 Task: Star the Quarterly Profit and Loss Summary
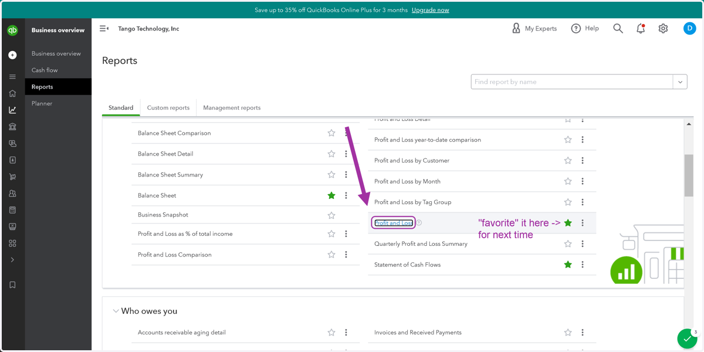tap(568, 244)
